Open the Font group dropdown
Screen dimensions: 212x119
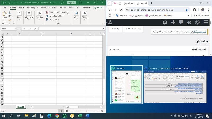click(19, 20)
